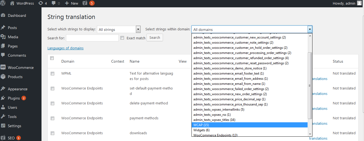Select Widgets (6) domain option
Screen dimensions: 364x141
(250, 130)
